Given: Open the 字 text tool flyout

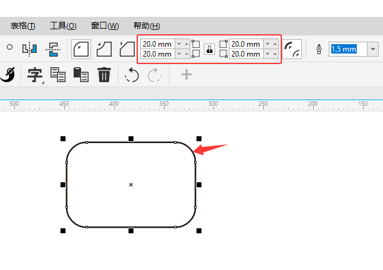Looking at the screenshot, I should pos(35,75).
